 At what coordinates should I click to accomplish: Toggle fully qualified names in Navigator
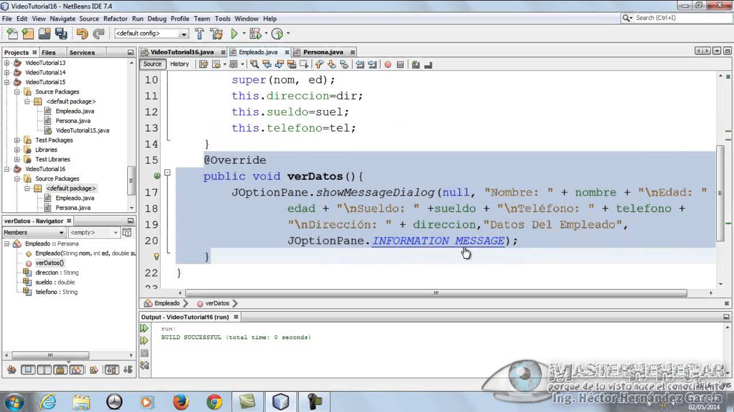point(93,370)
